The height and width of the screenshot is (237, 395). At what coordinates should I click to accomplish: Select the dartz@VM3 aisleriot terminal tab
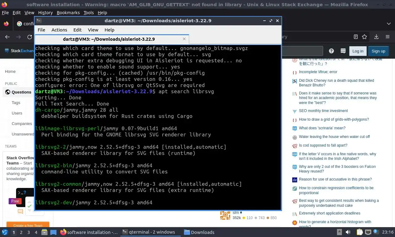click(112, 39)
